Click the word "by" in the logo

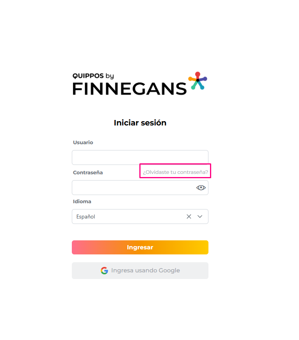pyautogui.click(x=110, y=76)
